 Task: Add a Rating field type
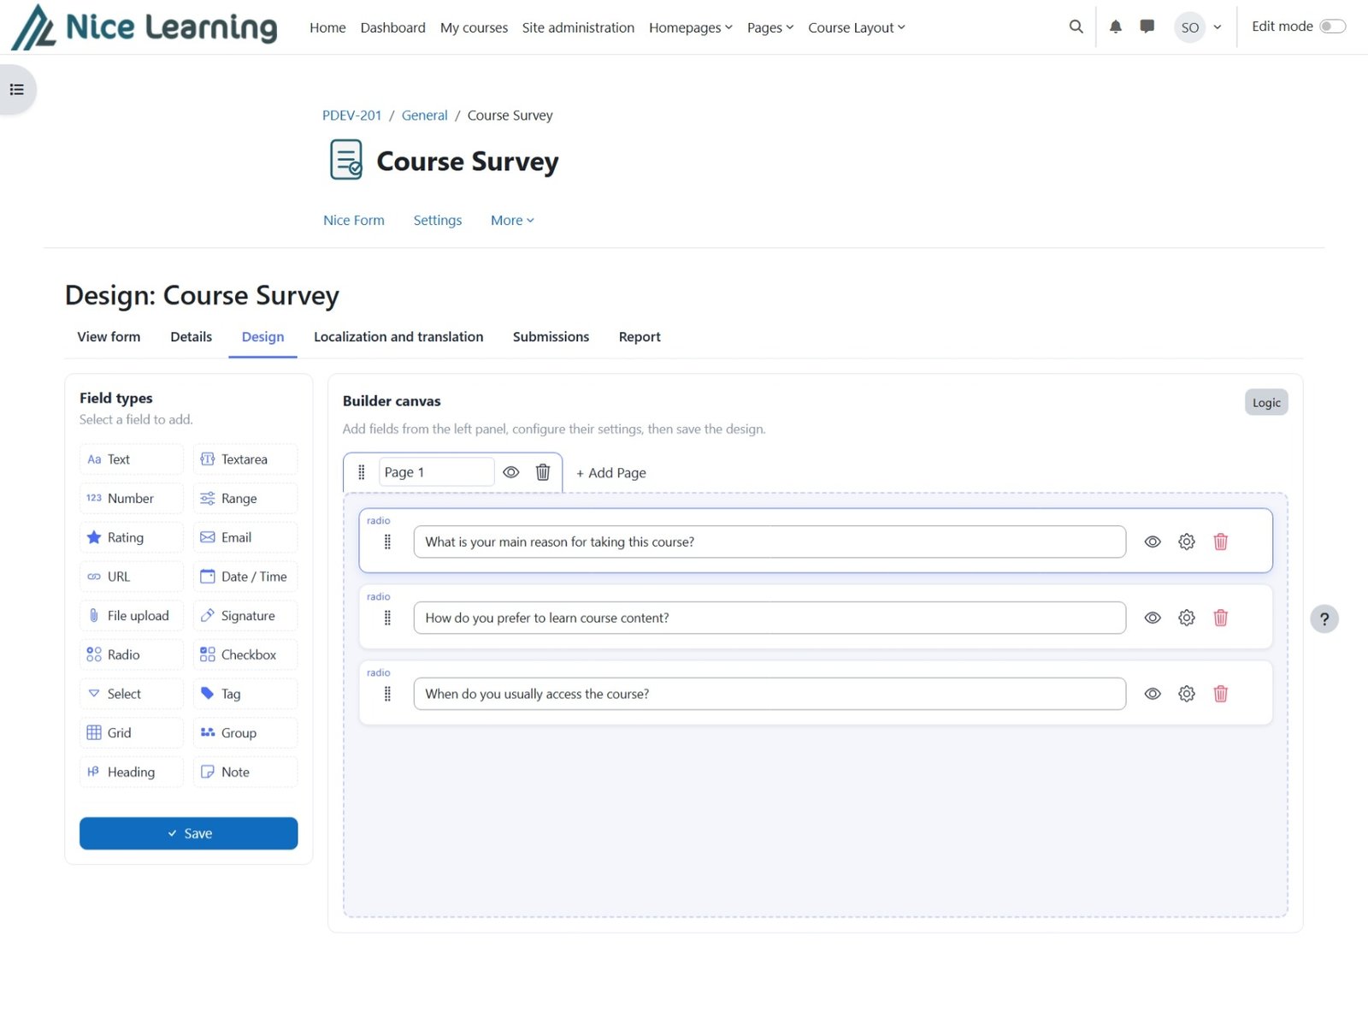coord(131,537)
